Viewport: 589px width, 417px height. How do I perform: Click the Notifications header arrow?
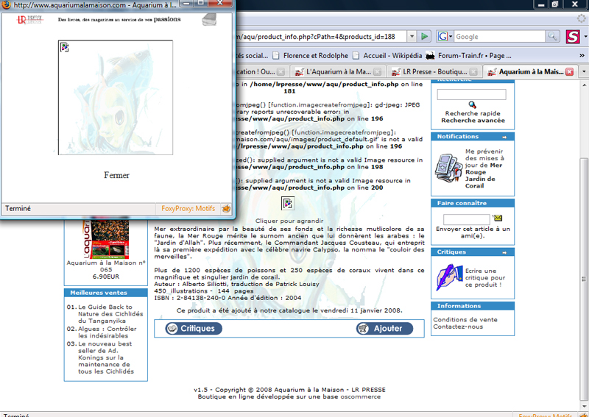(504, 137)
